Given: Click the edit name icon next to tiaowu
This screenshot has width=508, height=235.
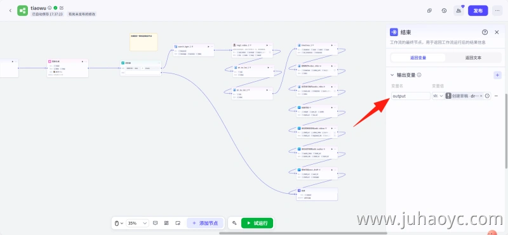Looking at the screenshot, I should (62, 8).
